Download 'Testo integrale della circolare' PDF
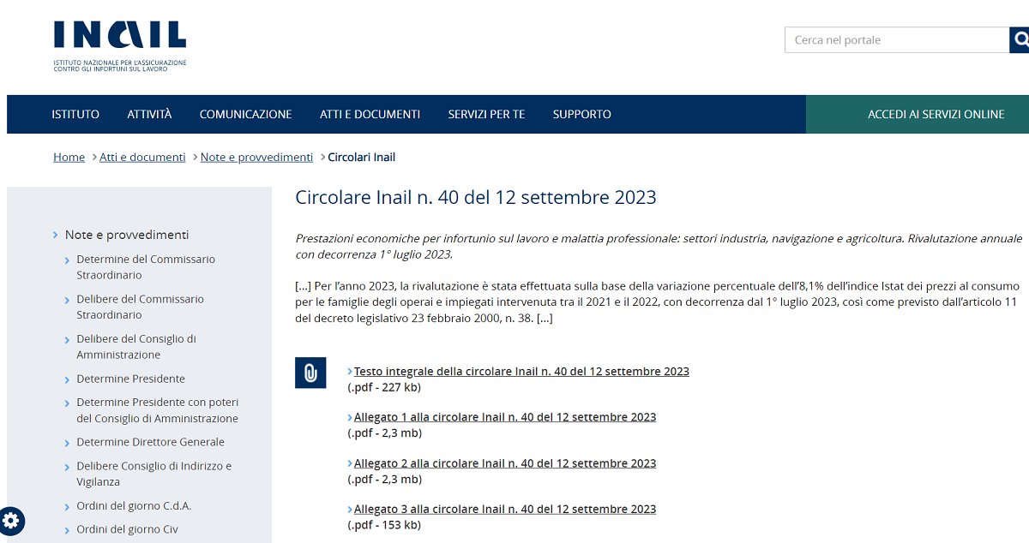The height and width of the screenshot is (543, 1029). (x=521, y=372)
